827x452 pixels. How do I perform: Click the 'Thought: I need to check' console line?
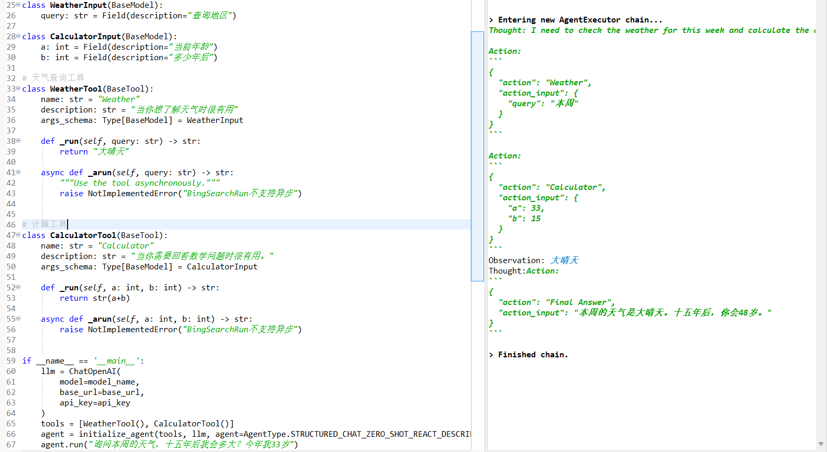pyautogui.click(x=652, y=30)
